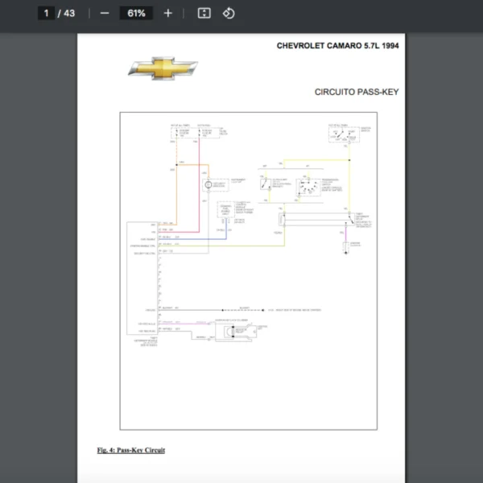Zoom out with the minus button
Image resolution: width=483 pixels, height=483 pixels.
tap(105, 13)
